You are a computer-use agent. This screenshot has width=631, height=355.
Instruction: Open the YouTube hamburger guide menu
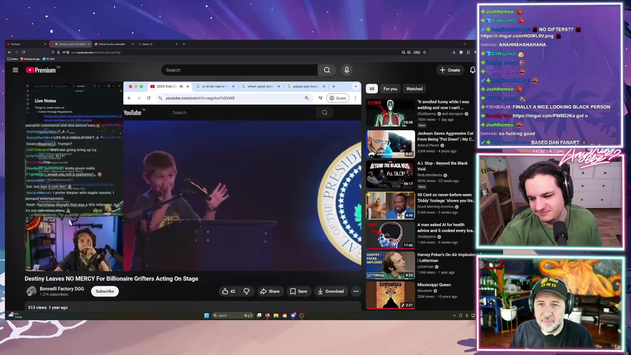point(15,70)
